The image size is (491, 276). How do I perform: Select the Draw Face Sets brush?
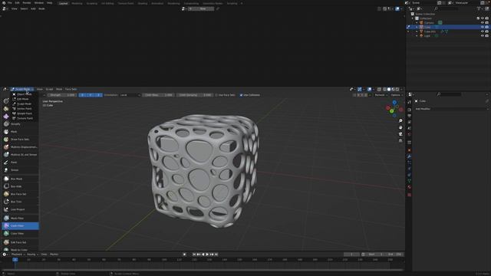point(21,140)
